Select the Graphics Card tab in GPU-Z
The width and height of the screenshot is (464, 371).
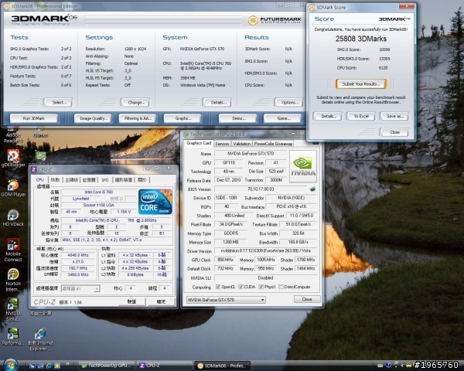(x=199, y=143)
